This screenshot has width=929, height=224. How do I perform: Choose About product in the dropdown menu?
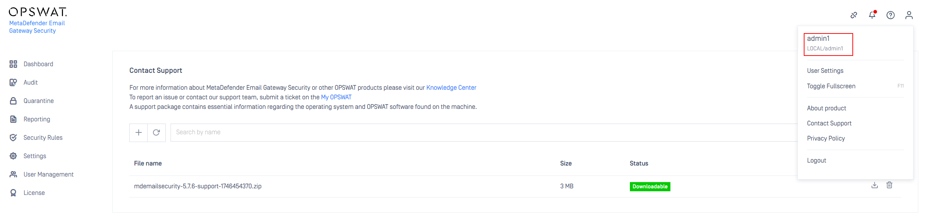pyautogui.click(x=826, y=108)
